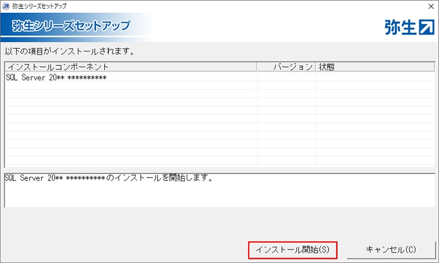Click the install start message text box
This screenshot has width=439, height=263.
[x=220, y=190]
